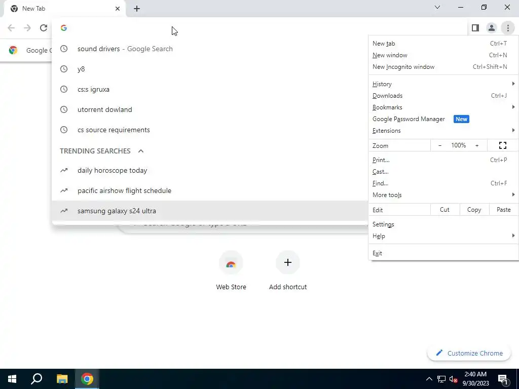Open the Windows Start menu
This screenshot has height=389, width=519.
click(12, 379)
